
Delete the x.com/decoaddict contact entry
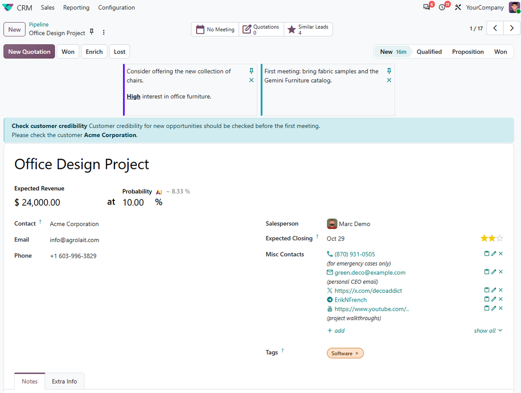[501, 290]
